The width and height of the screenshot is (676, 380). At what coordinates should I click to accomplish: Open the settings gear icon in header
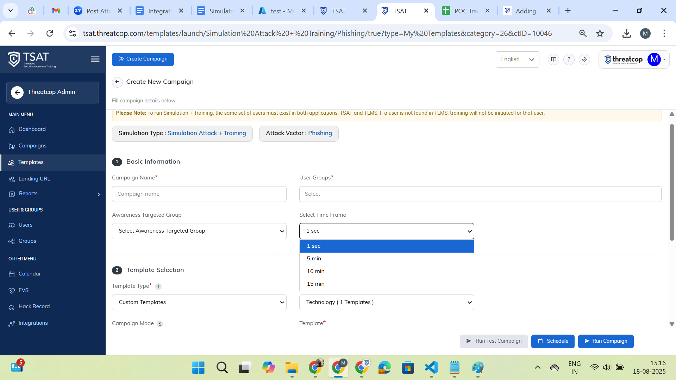pyautogui.click(x=584, y=59)
